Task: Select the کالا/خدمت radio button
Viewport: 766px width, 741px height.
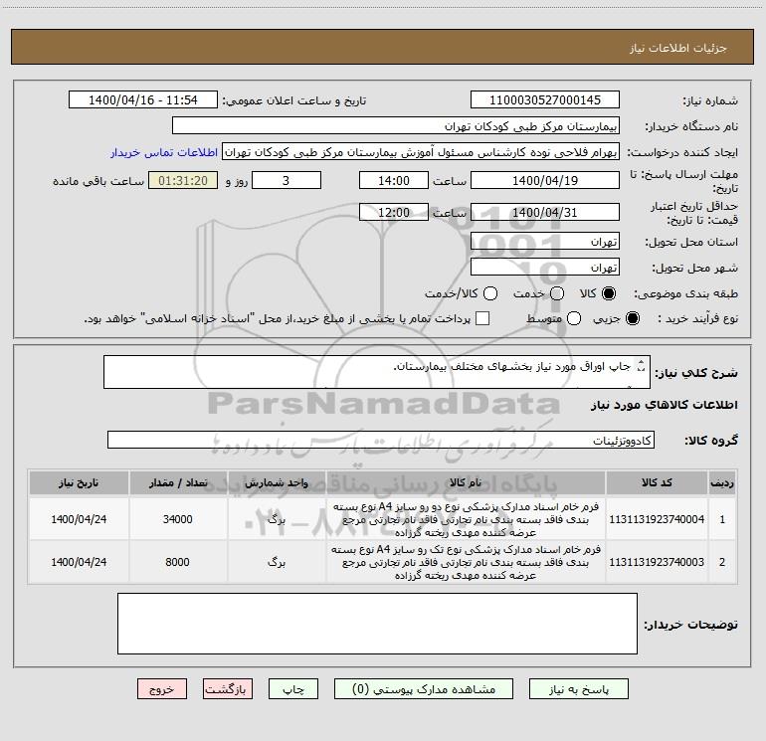Action: coord(490,293)
